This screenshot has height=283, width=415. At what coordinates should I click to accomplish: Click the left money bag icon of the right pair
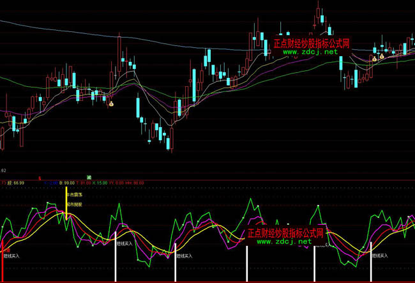click(x=373, y=59)
